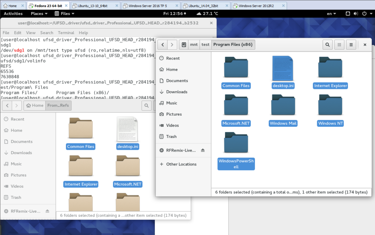This screenshot has width=375, height=235.
Task: Eject RFRemix-Live in the Program Files (x86) window sidebar
Action: [x=203, y=150]
